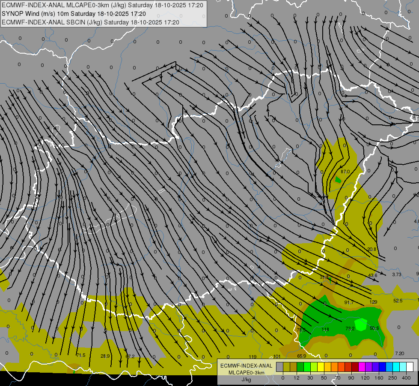Click the 129 station value
Screen dimensions: 419x386
click(373, 302)
